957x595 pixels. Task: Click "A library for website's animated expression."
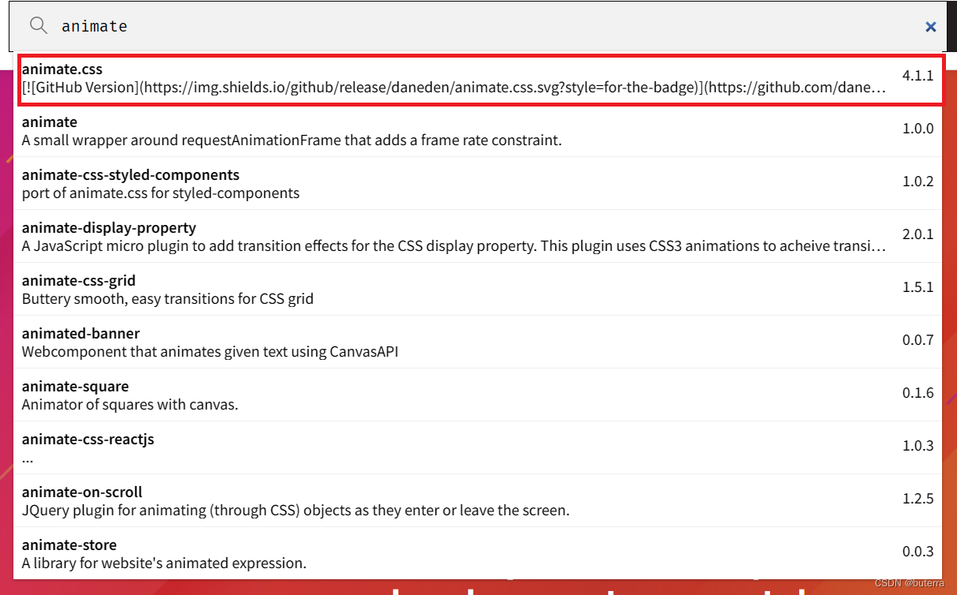click(164, 563)
